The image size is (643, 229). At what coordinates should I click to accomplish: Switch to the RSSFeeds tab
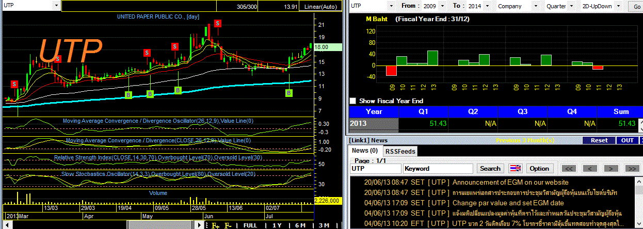point(400,151)
